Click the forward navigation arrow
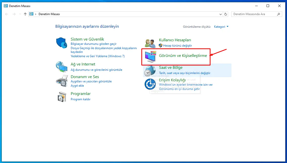This screenshot has width=287, height=163. [14, 14]
